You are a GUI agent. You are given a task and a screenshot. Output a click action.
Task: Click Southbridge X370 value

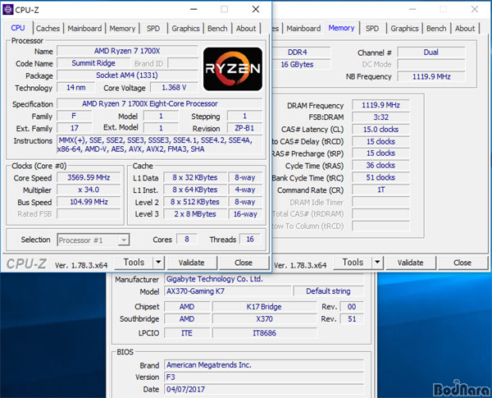tap(264, 319)
